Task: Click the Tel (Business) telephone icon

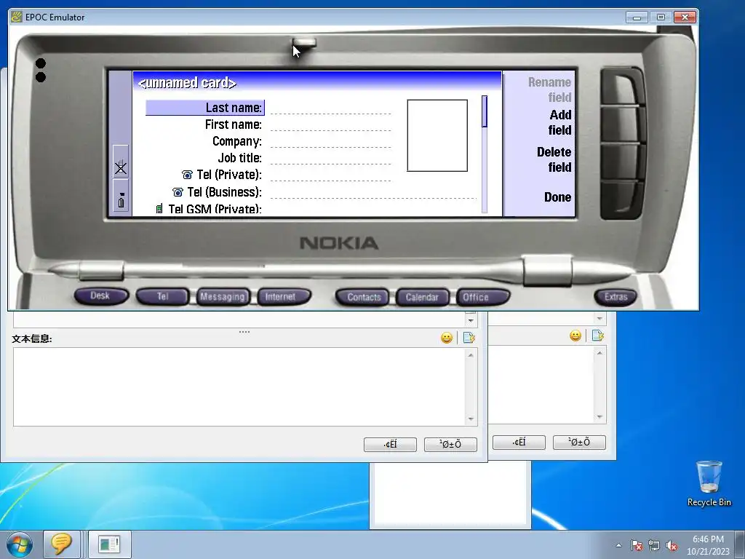Action: 178,192
